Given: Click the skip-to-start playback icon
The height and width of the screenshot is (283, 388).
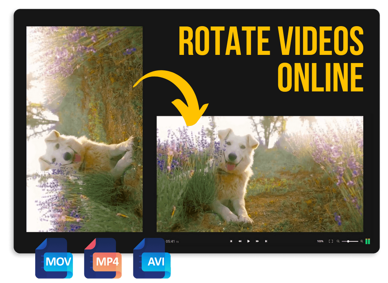Looking at the screenshot, I should 231,241.
